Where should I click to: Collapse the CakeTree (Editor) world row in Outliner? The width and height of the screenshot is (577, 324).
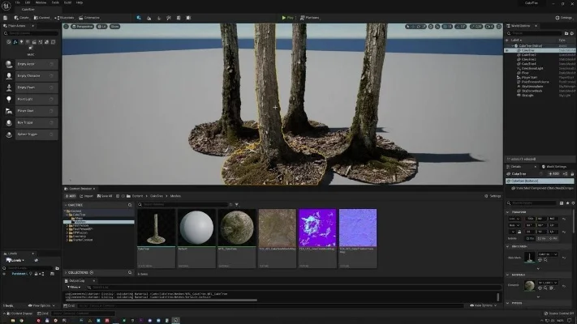[513, 46]
